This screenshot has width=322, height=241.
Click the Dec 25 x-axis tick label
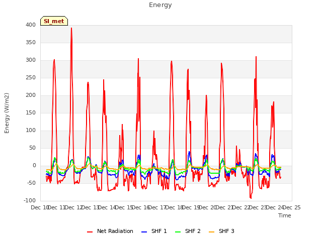(292, 208)
